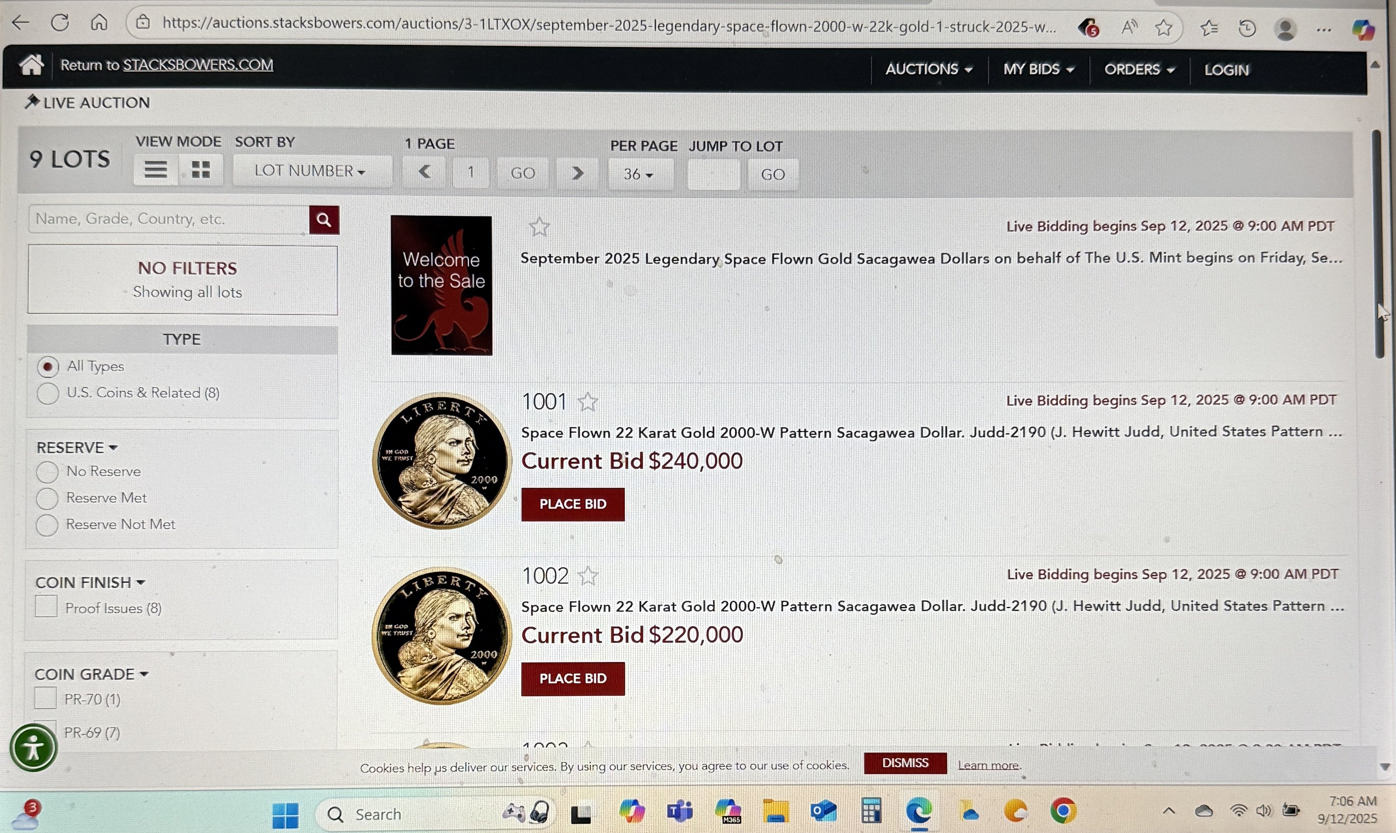Open the AUCTIONS menu
This screenshot has width=1396, height=833.
[x=929, y=69]
